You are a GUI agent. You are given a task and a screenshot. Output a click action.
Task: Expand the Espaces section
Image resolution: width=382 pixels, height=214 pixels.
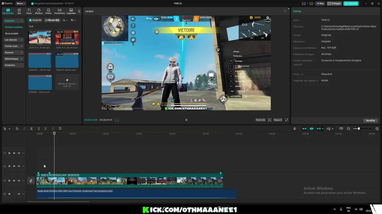coord(14,53)
